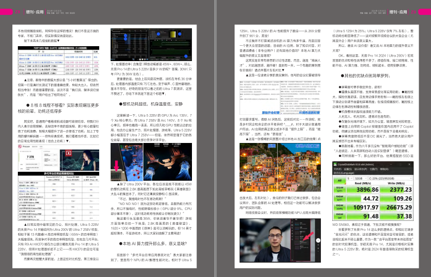
Task: Click the Procyon benchmark screenshot image
Action: (x=59, y=158)
